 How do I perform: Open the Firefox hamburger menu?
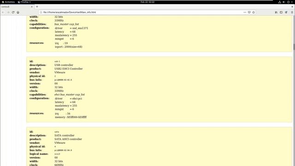point(292,12)
